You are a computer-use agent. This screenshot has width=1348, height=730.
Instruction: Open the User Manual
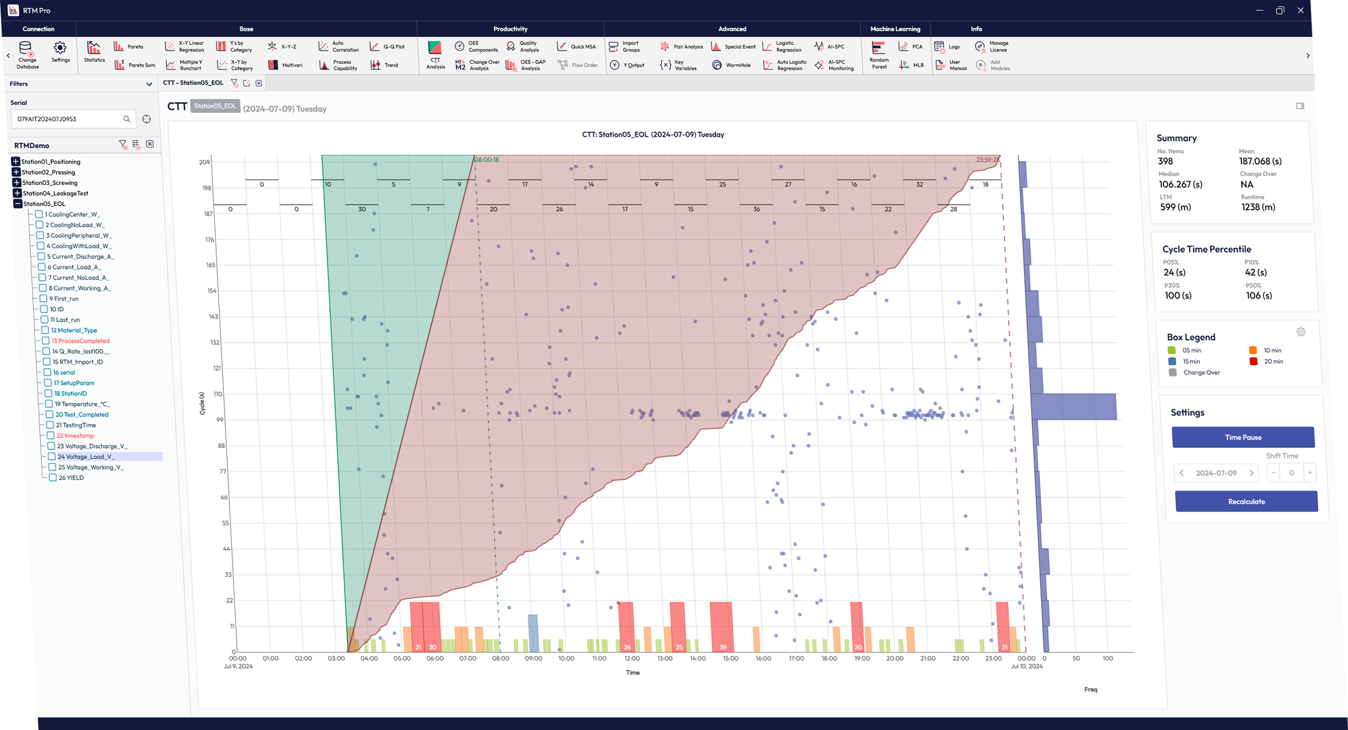tap(953, 64)
